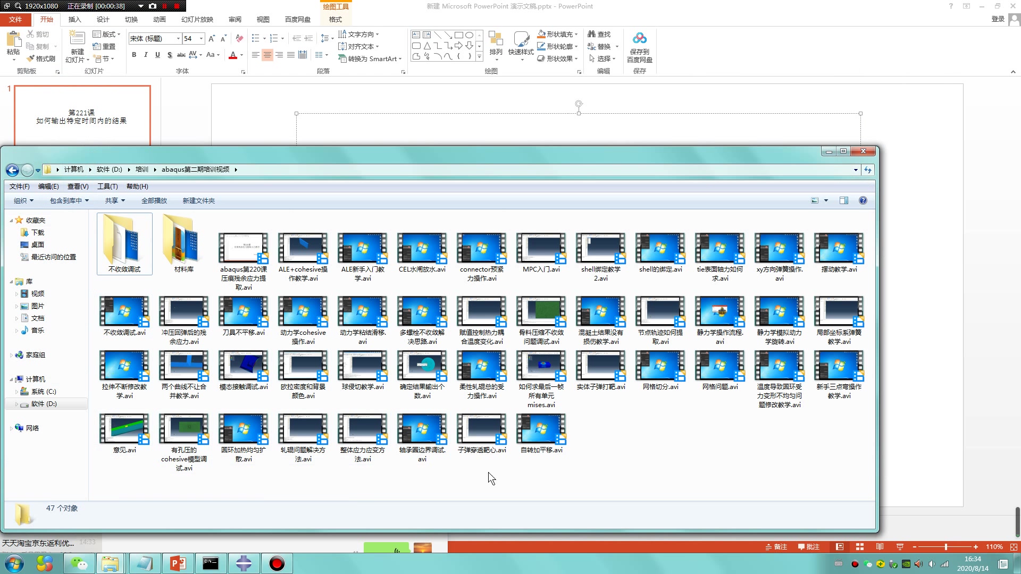The image size is (1021, 574).
Task: Toggle text shadow formatting
Action: tap(169, 55)
